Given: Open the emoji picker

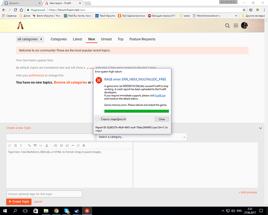Looking at the screenshot, I should click(78, 146).
